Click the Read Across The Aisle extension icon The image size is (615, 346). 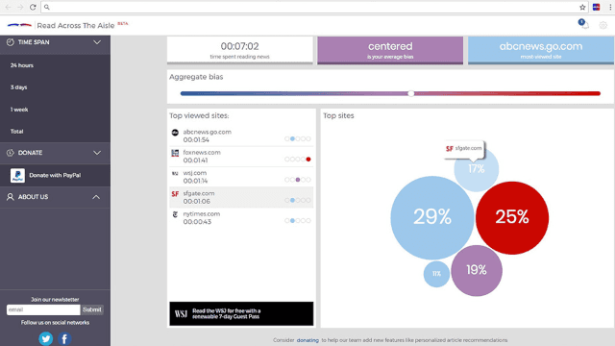(x=596, y=7)
